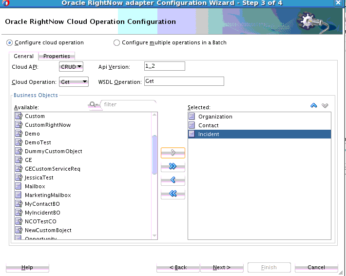Open the Cloud Operation Get dropdown
This screenshot has width=346, height=276.
click(74, 82)
